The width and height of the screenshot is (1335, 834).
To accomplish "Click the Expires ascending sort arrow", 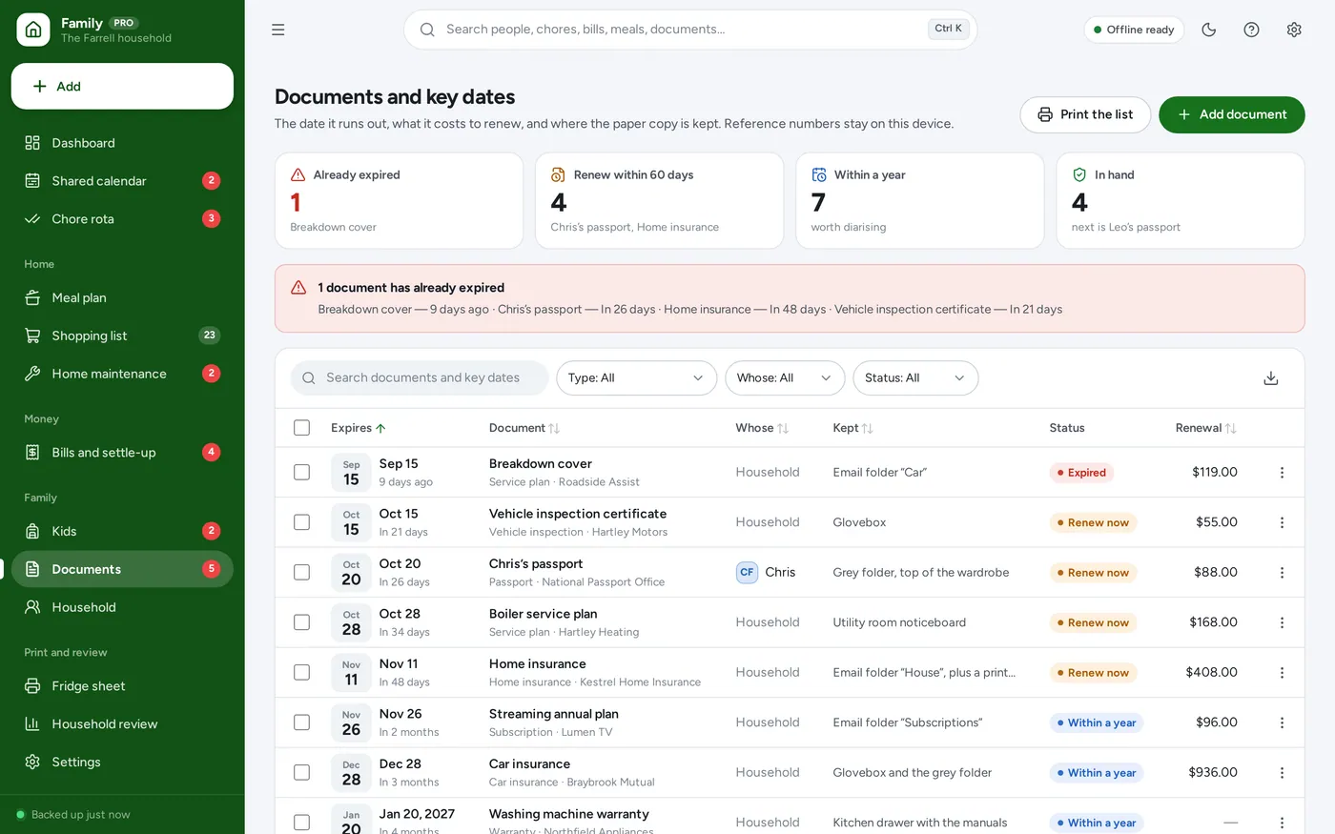I will [380, 429].
